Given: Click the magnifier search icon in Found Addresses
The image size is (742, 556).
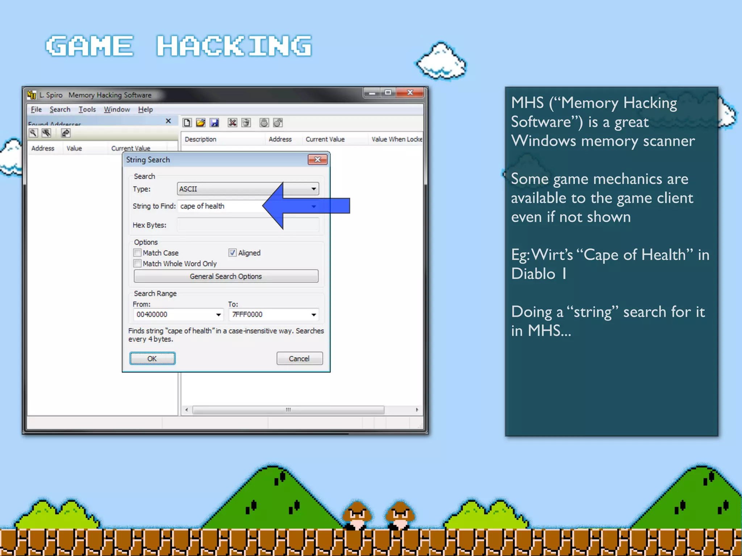Looking at the screenshot, I should (33, 133).
